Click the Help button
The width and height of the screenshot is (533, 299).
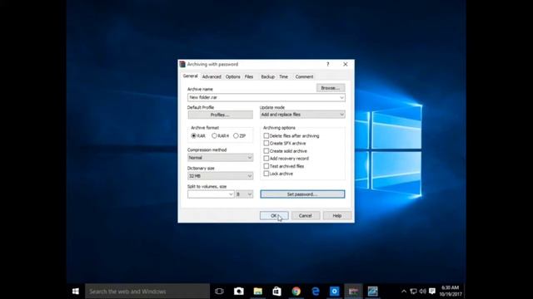[x=336, y=216]
